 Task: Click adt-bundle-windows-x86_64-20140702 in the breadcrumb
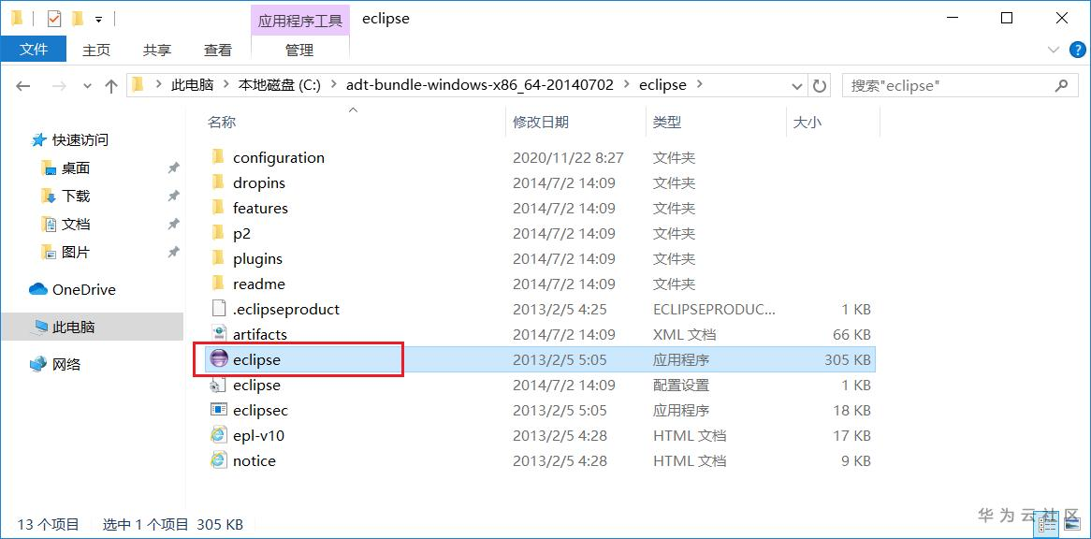(x=480, y=85)
